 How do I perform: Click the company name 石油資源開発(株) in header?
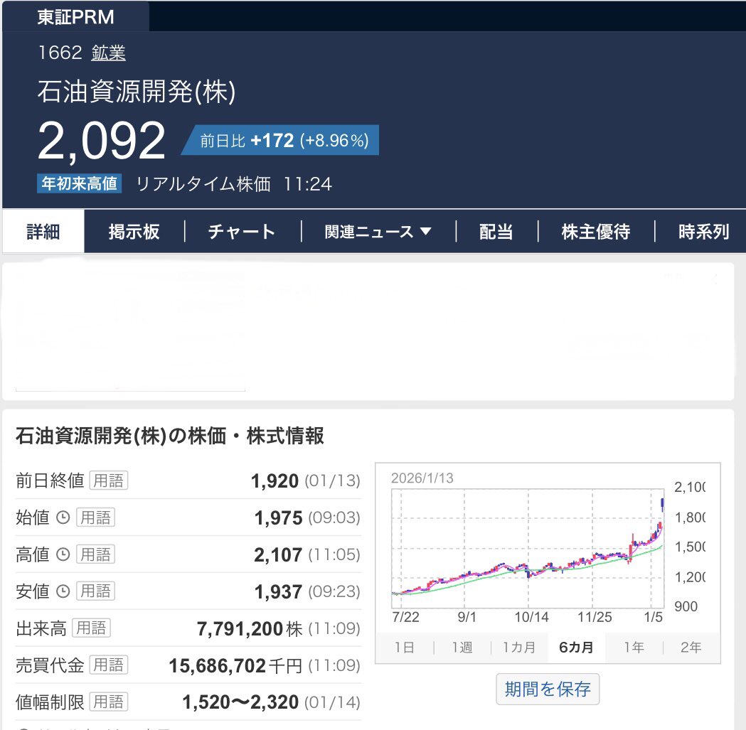[137, 92]
